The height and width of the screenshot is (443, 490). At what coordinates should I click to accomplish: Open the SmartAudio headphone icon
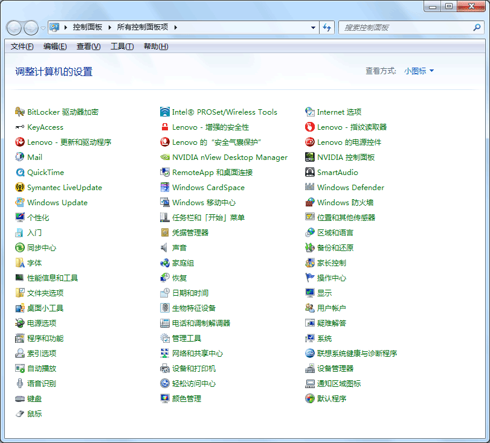(310, 173)
